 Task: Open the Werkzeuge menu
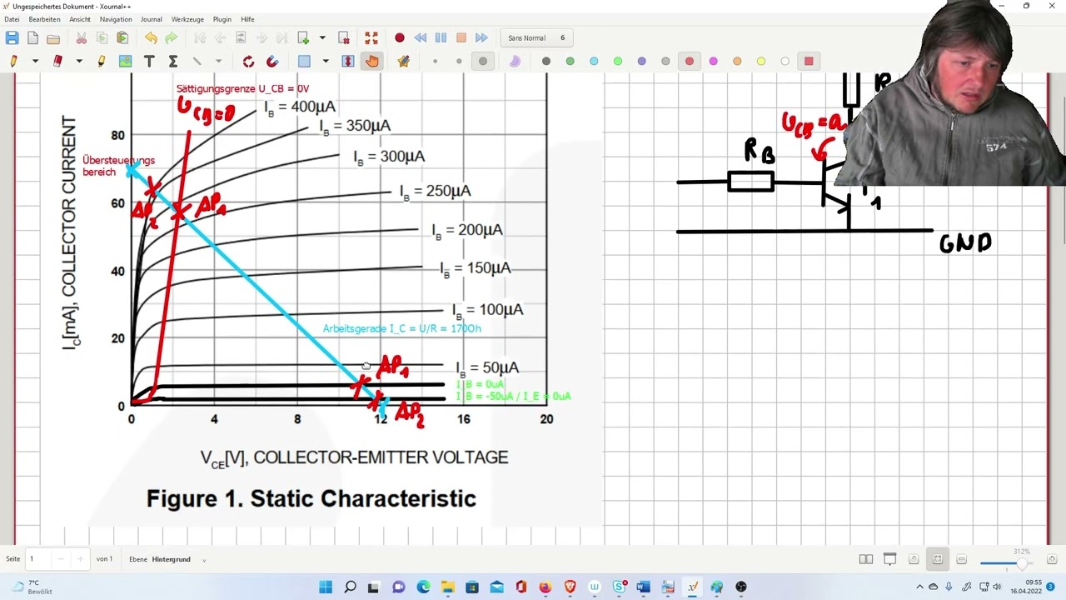point(187,19)
